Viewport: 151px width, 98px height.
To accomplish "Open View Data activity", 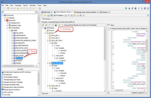I will [7, 94].
